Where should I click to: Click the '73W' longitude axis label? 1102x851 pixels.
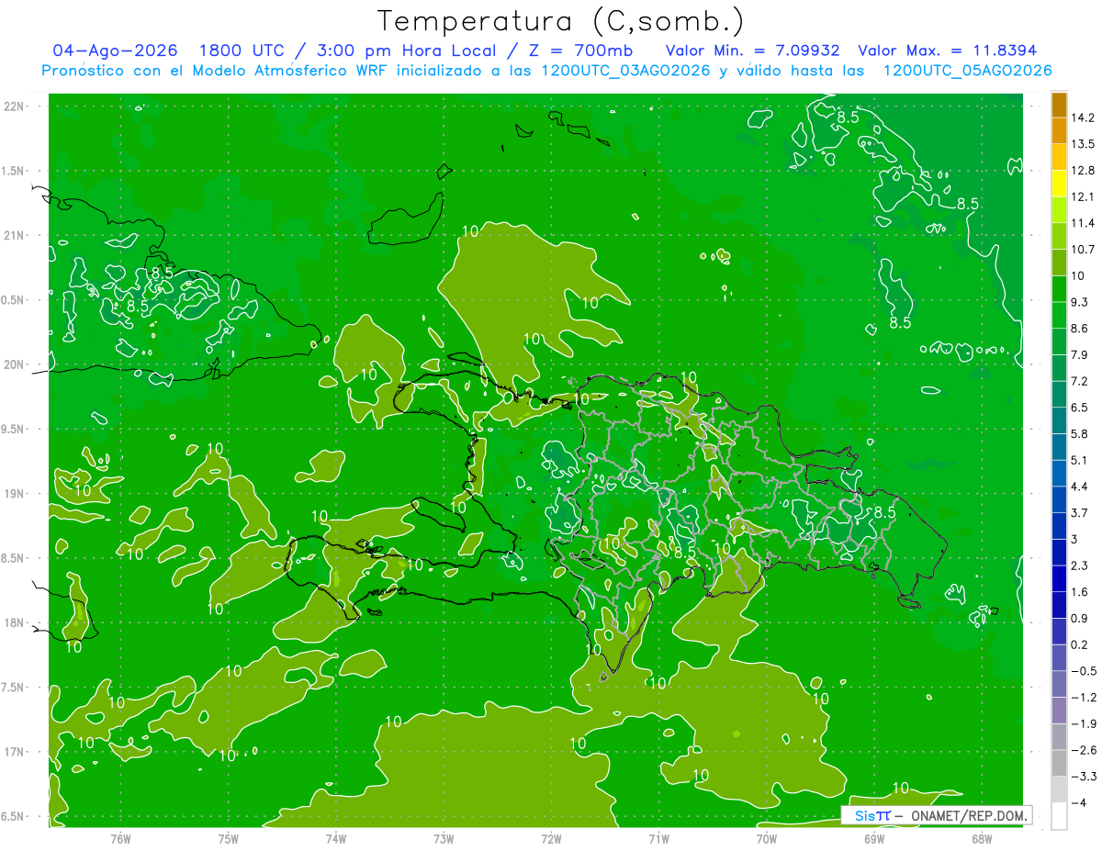click(444, 839)
